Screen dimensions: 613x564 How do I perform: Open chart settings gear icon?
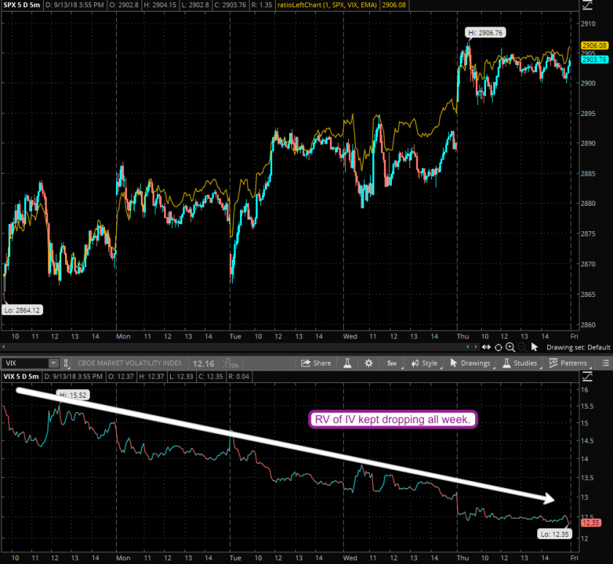[369, 363]
